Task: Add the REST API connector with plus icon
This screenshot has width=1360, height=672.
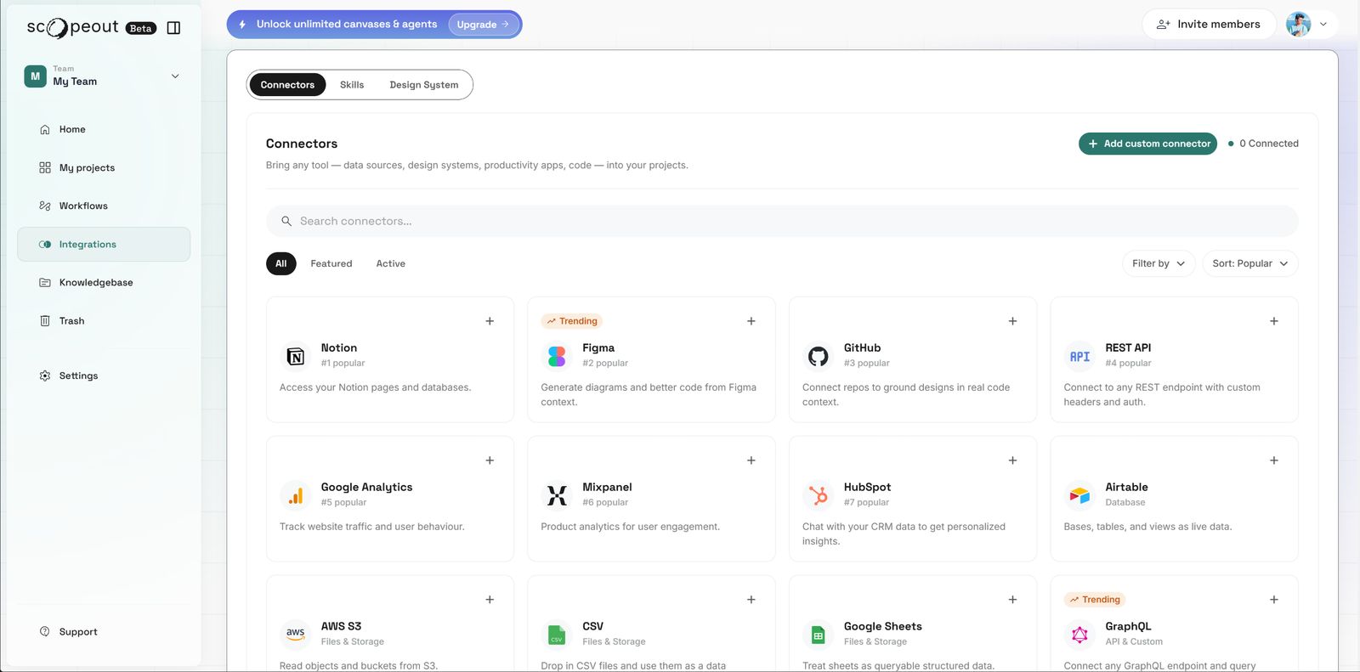Action: (1274, 321)
